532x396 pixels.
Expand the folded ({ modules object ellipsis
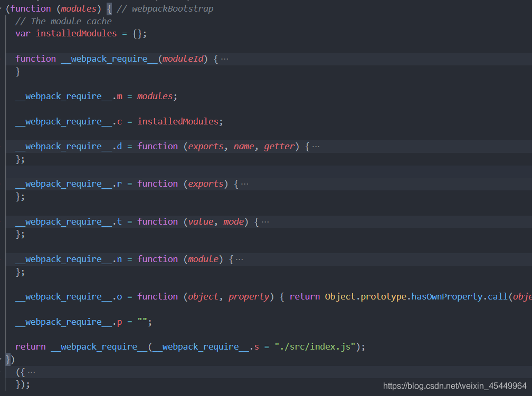(31, 372)
